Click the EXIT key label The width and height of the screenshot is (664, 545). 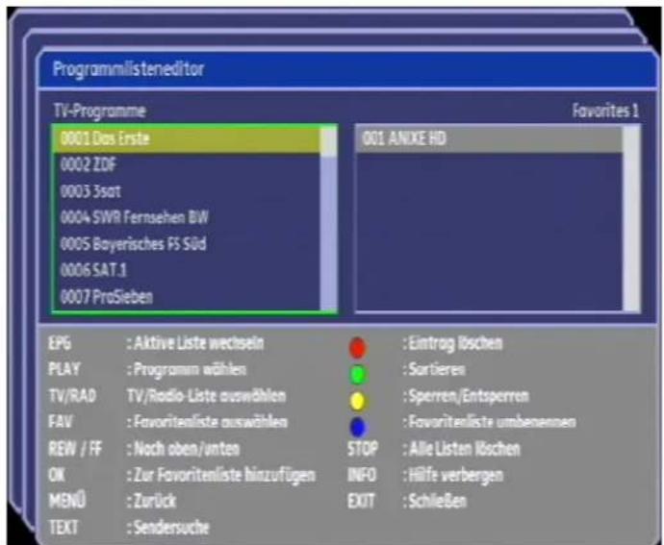[361, 502]
